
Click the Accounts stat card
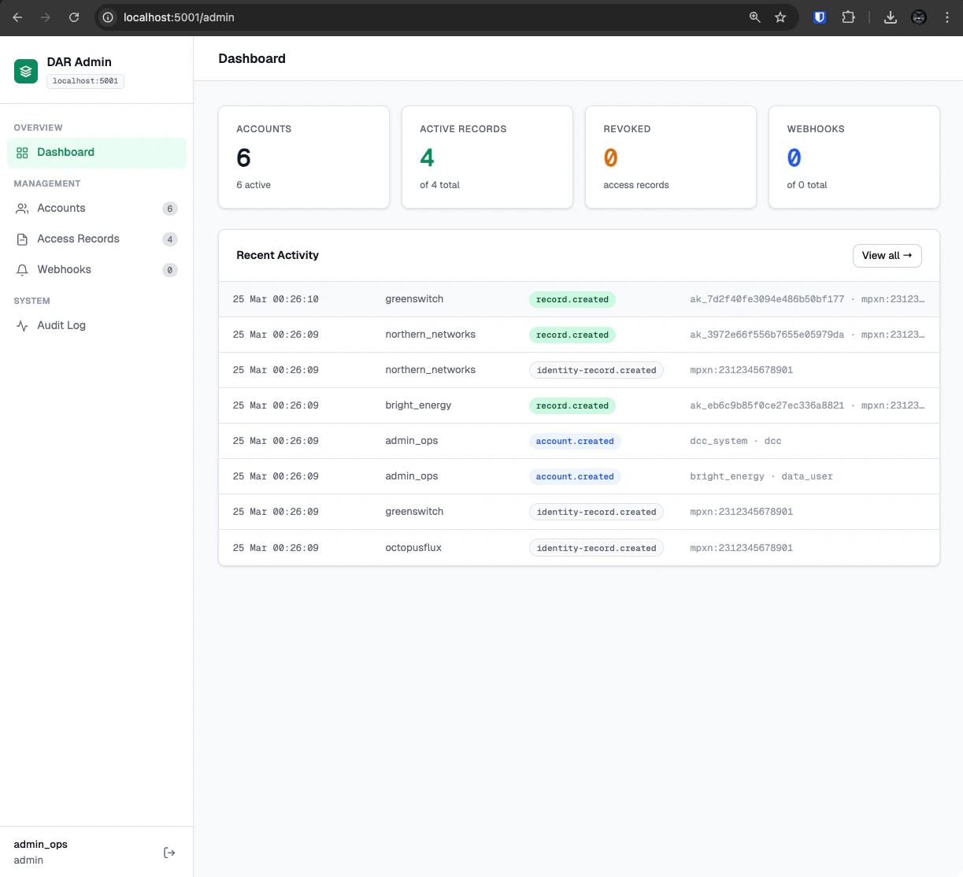click(x=304, y=157)
